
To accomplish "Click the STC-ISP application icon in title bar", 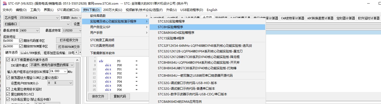I will pyautogui.click(x=5, y=4).
